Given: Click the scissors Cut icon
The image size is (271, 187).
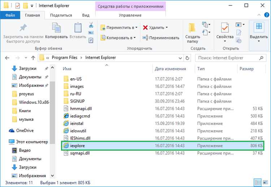Looking at the screenshot, I should (x=91, y=25).
